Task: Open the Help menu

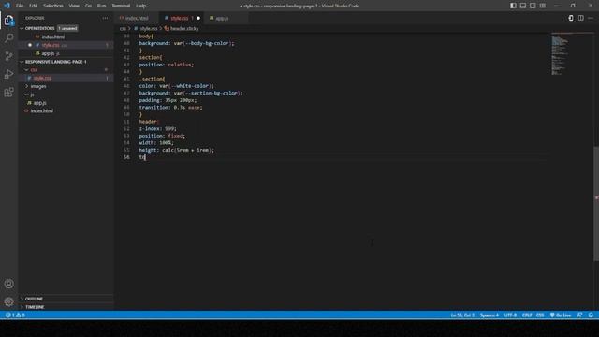Action: pos(141,6)
